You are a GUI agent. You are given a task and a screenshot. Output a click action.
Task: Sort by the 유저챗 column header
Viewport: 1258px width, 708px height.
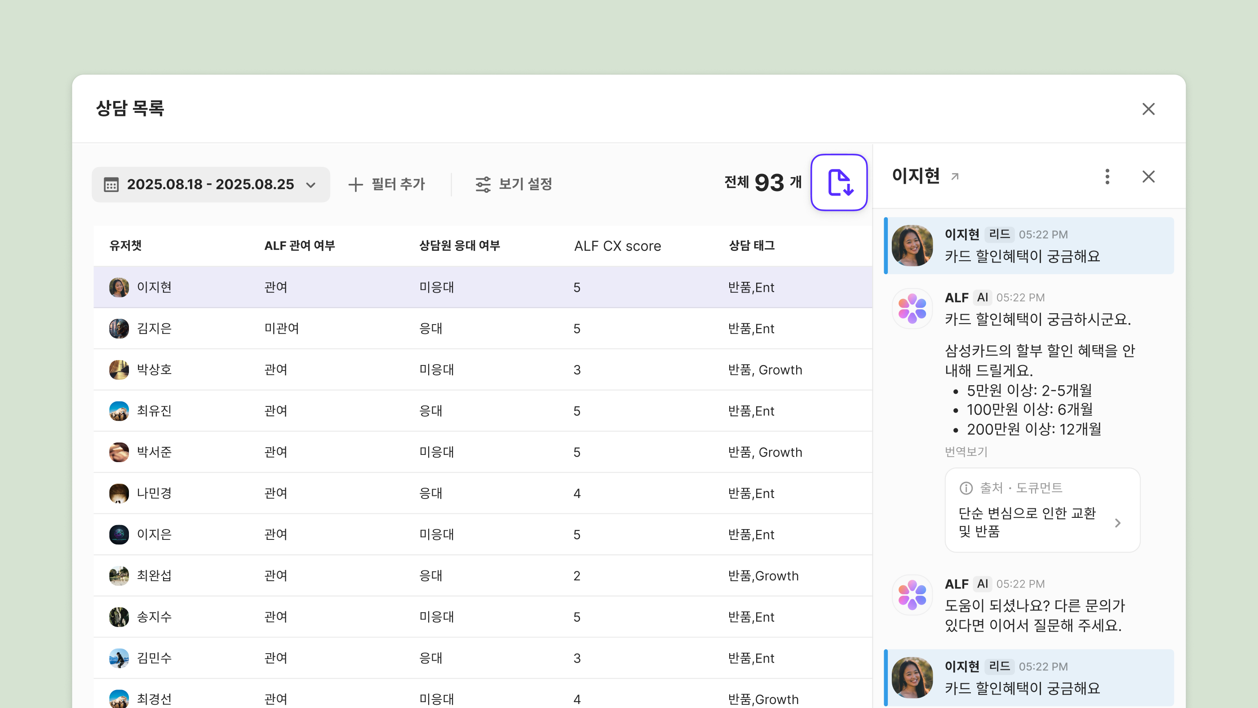125,246
